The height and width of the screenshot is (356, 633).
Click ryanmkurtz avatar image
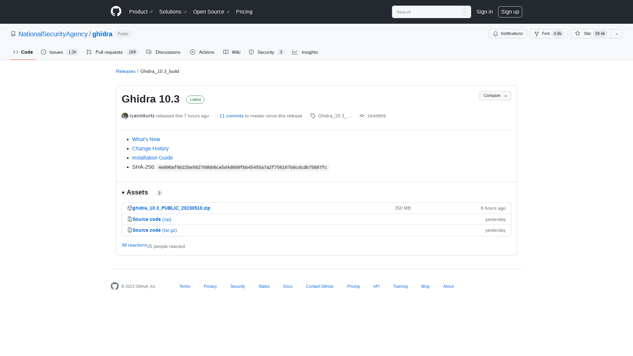click(125, 116)
